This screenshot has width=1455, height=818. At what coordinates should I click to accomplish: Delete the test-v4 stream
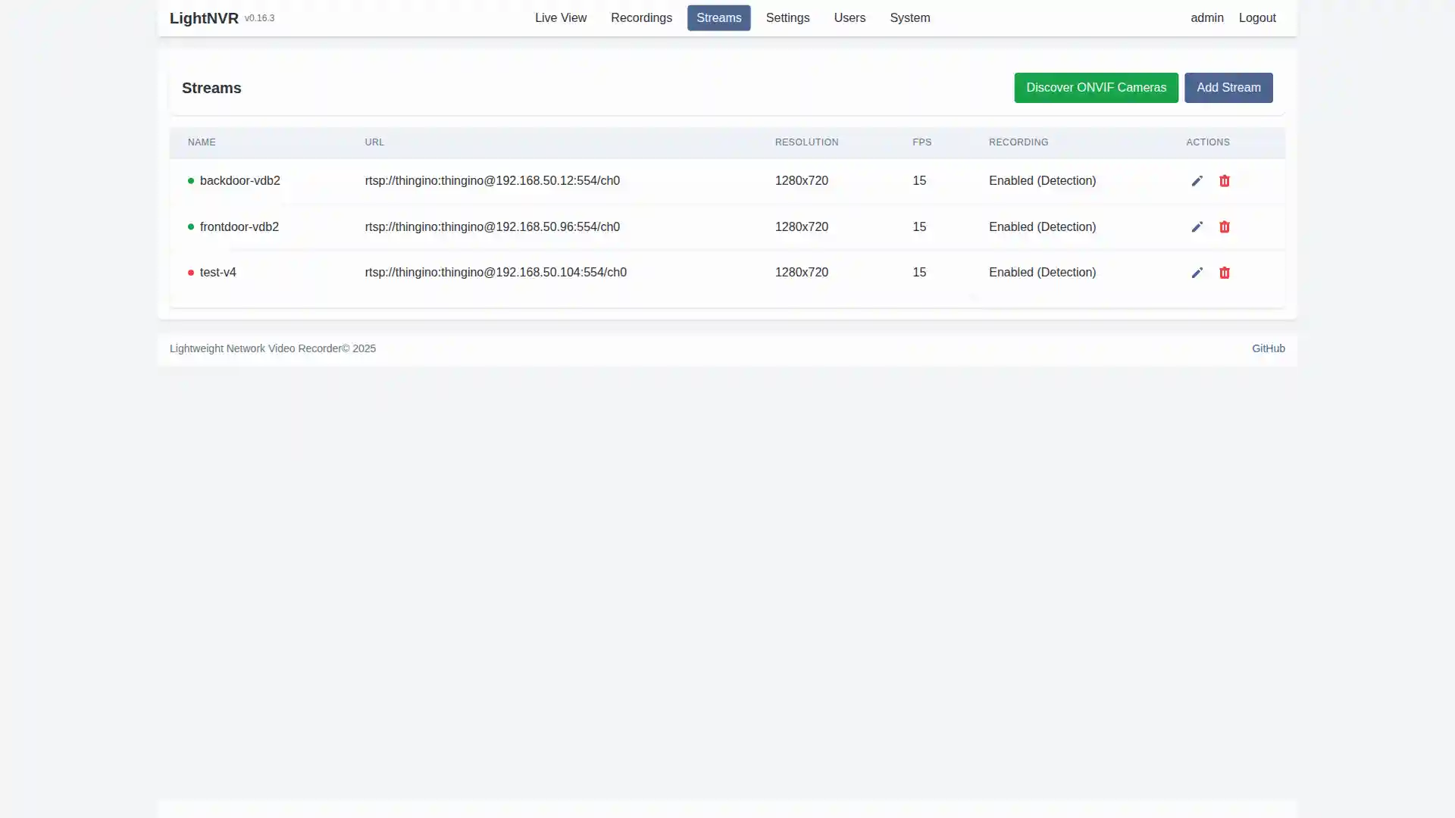pyautogui.click(x=1224, y=273)
